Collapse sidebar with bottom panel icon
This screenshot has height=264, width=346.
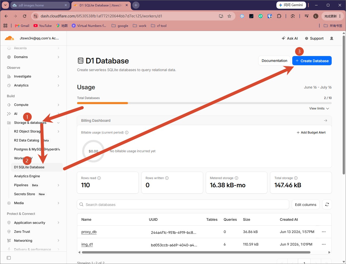tap(9, 258)
